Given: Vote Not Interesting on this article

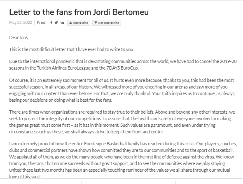Looking at the screenshot, I should tap(107, 23).
